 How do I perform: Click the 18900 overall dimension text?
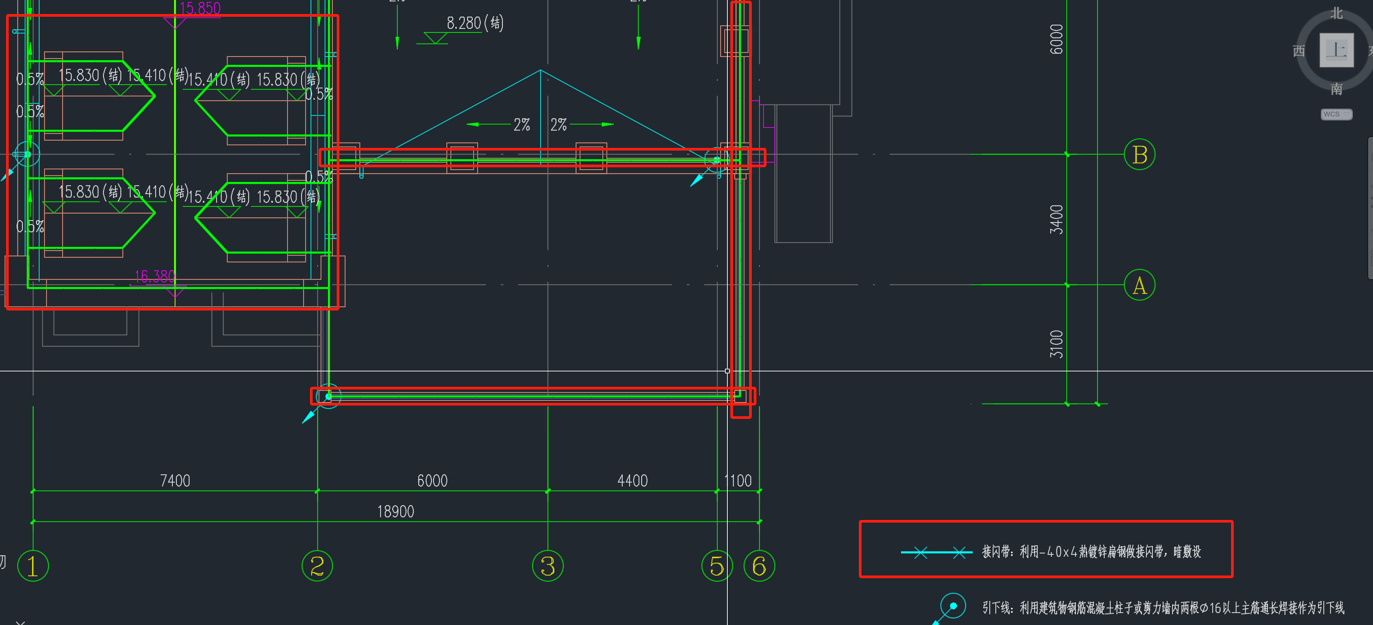pos(396,511)
